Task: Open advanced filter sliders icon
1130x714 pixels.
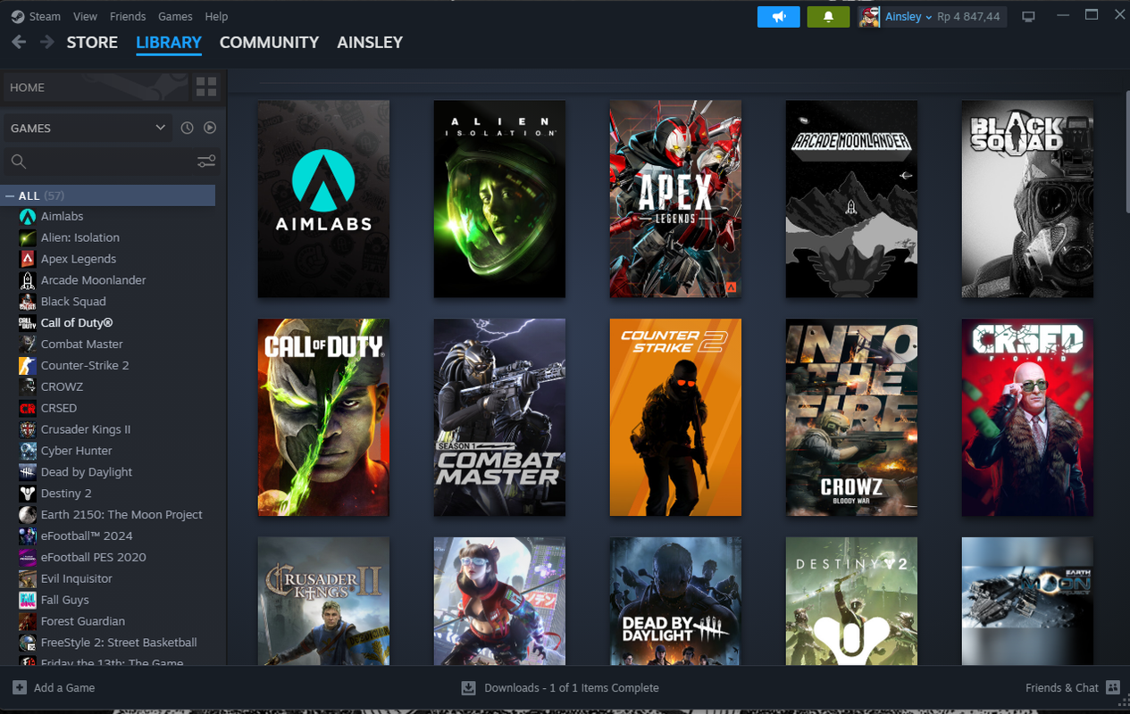Action: (x=206, y=162)
